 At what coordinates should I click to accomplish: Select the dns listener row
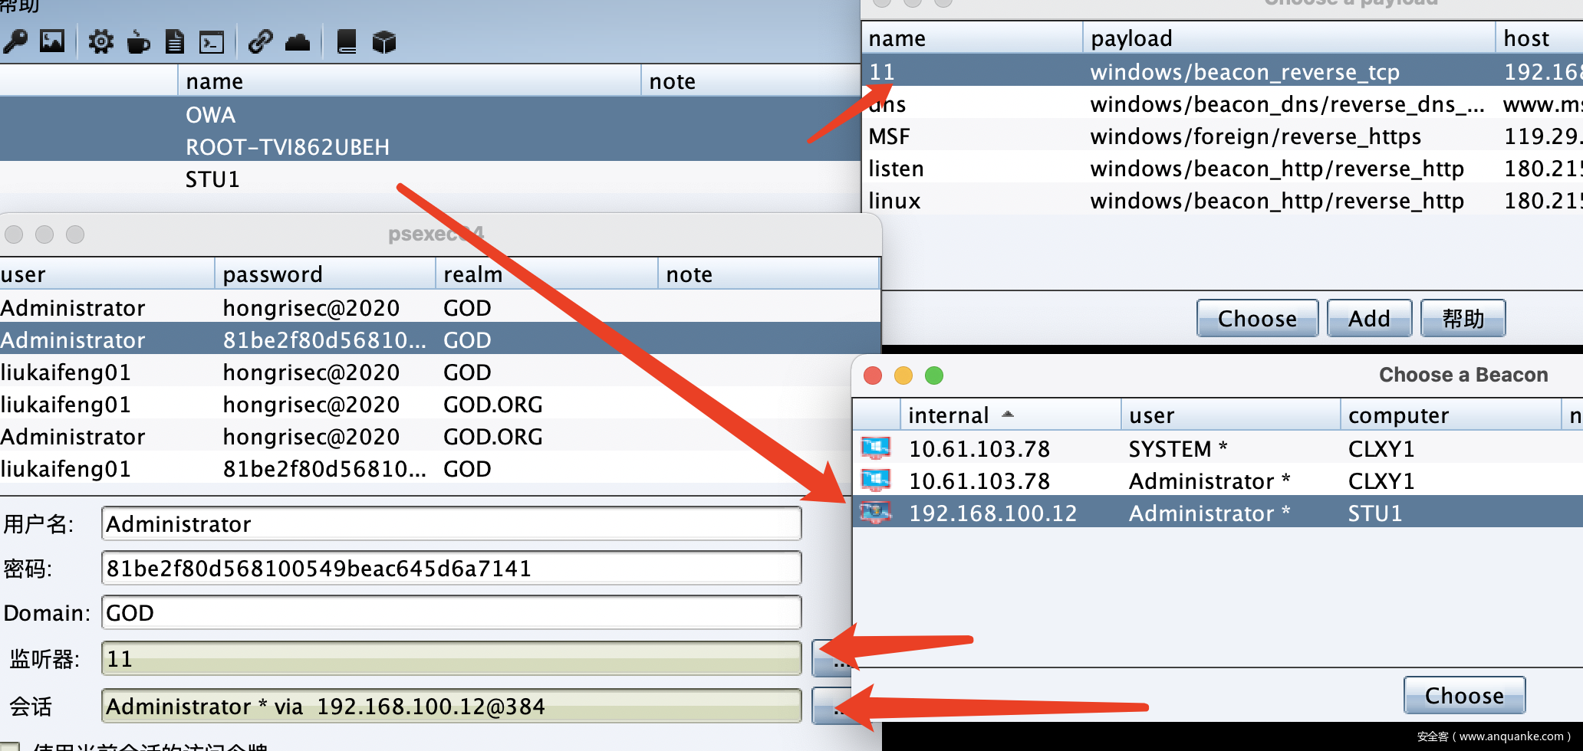(x=1223, y=103)
